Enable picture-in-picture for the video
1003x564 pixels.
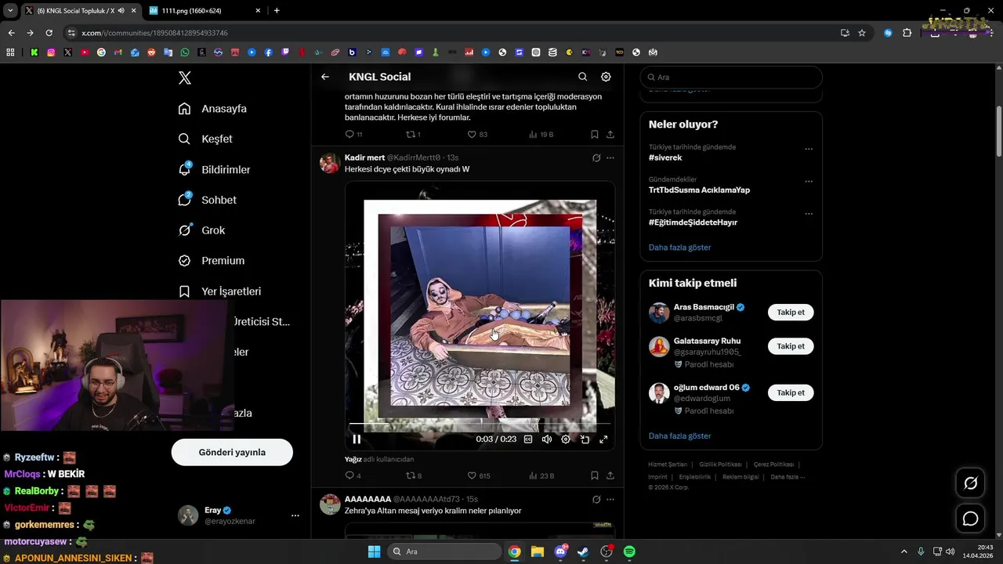[585, 439]
